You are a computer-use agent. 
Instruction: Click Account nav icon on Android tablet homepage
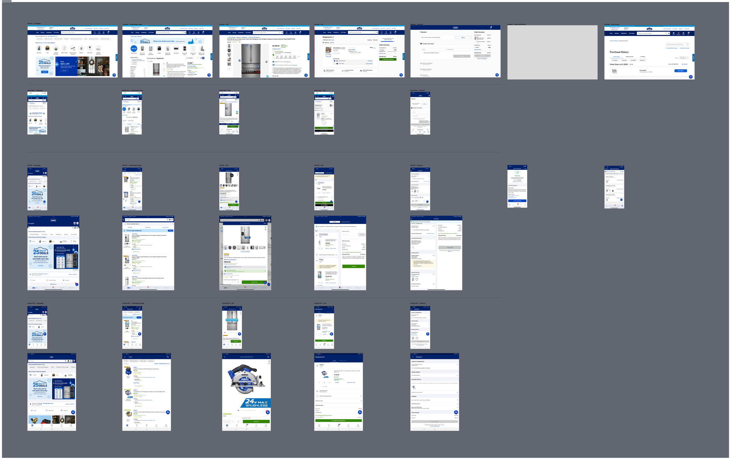pos(71,426)
